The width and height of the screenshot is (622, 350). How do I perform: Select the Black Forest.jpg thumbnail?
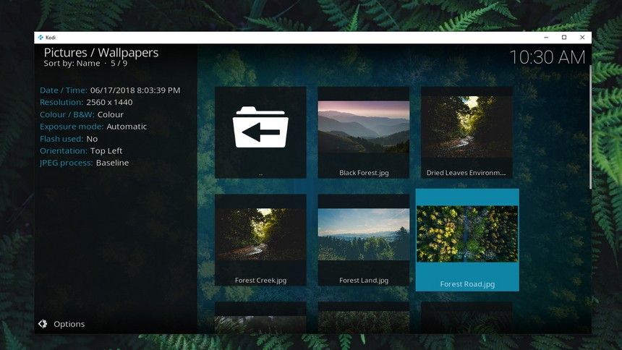click(x=364, y=127)
